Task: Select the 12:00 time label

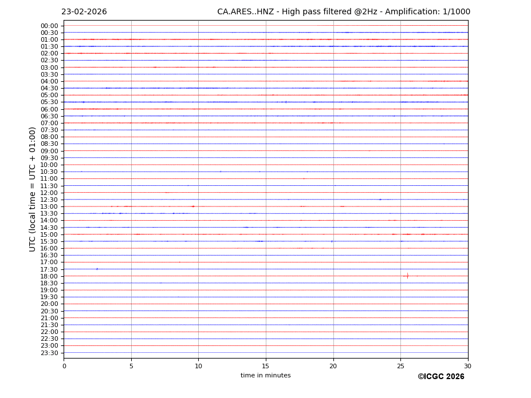Action: (x=49, y=193)
